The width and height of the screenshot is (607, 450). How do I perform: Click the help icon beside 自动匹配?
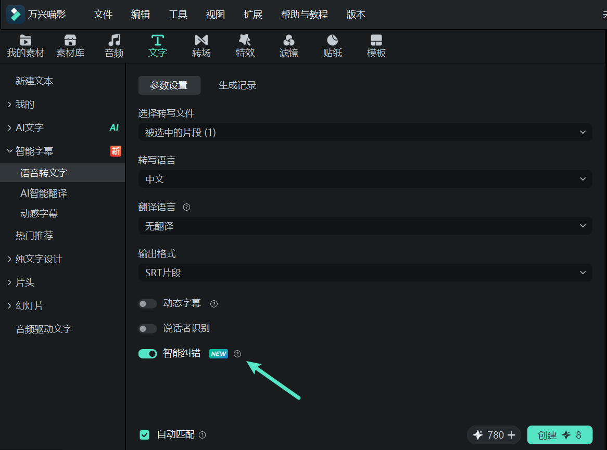[x=202, y=435]
